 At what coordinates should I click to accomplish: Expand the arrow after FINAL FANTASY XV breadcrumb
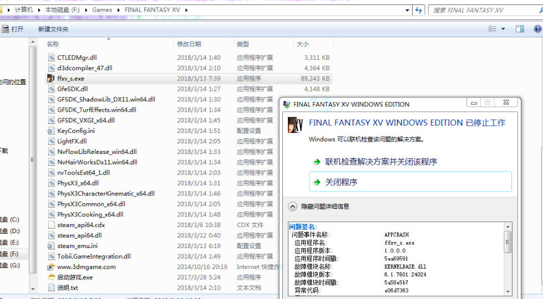point(186,10)
